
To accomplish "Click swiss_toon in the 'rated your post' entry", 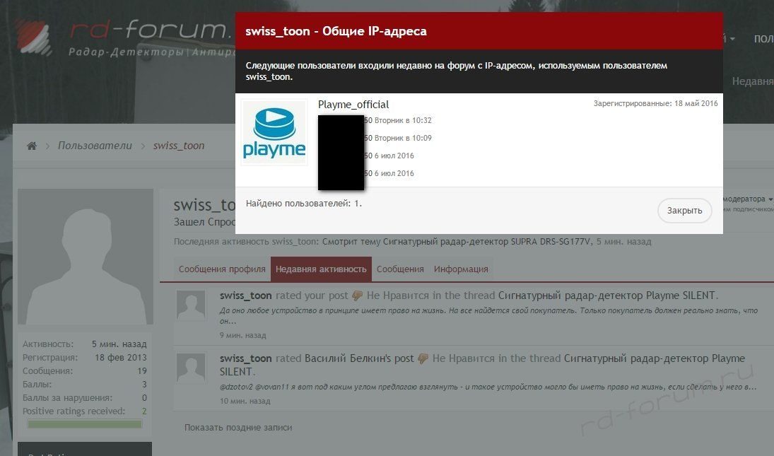I will click(246, 296).
